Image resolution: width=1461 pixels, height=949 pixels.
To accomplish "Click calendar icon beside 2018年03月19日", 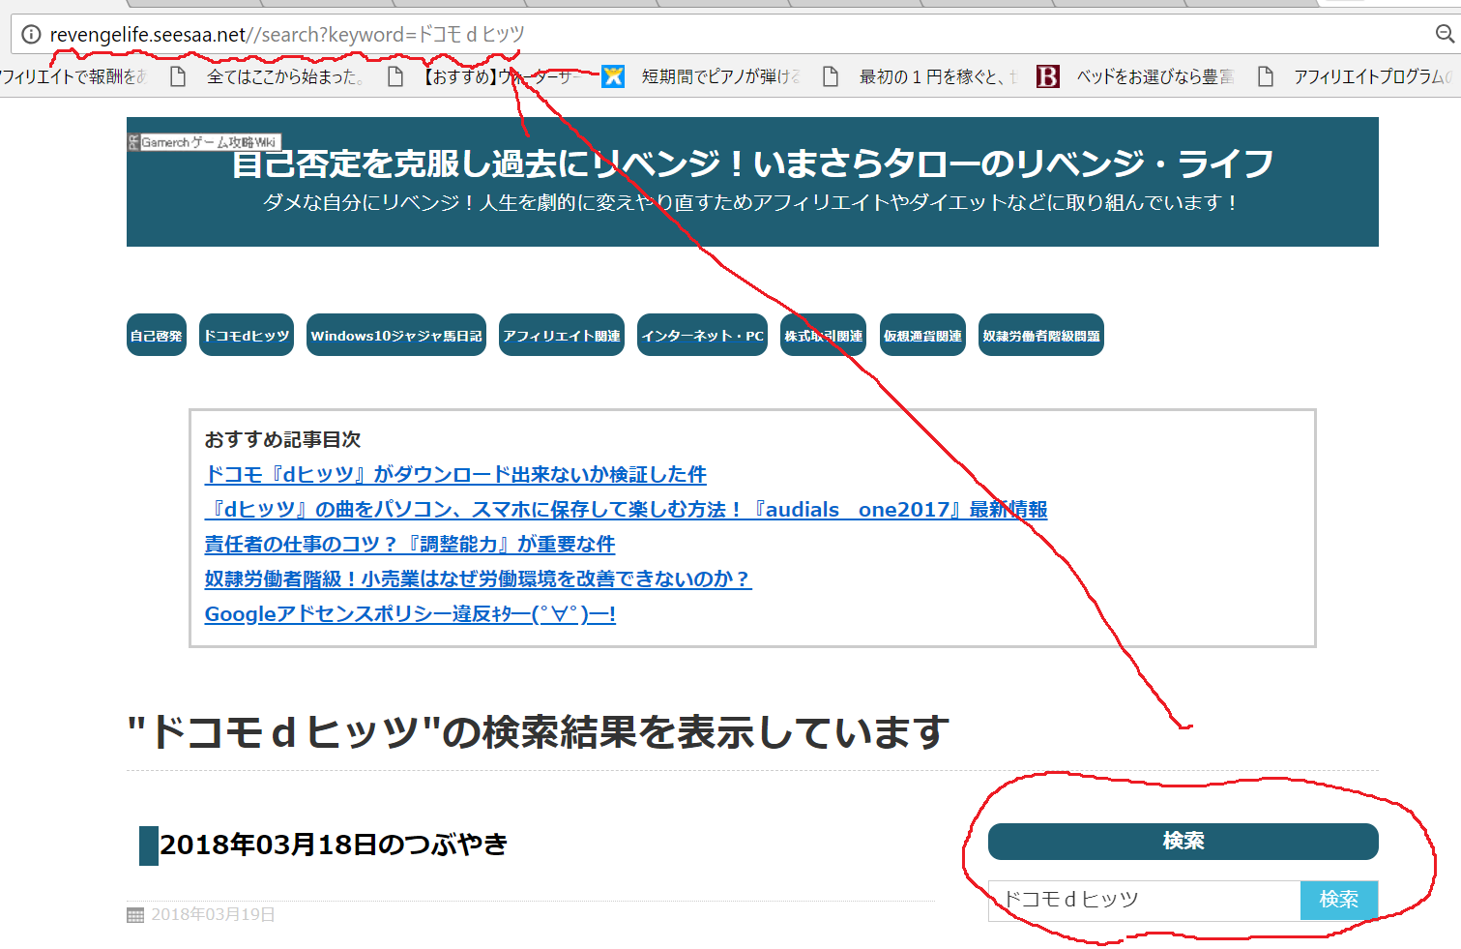I will (135, 915).
